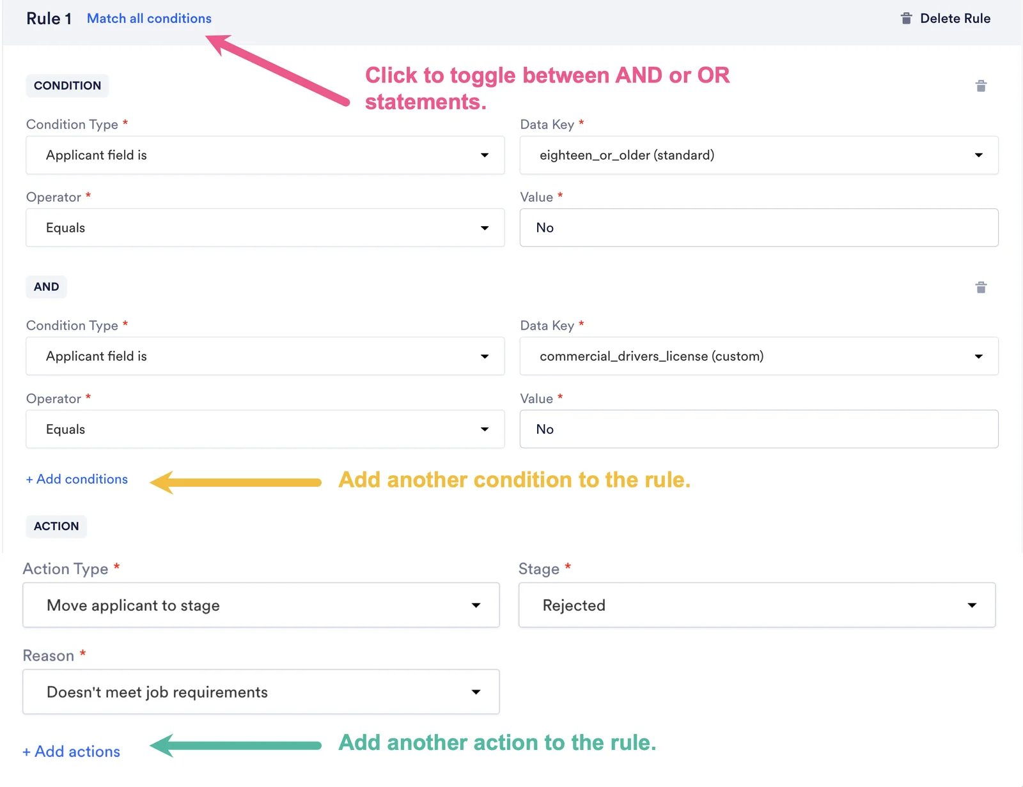
Task: Open the first condition's Operator dropdown
Action: click(x=265, y=228)
